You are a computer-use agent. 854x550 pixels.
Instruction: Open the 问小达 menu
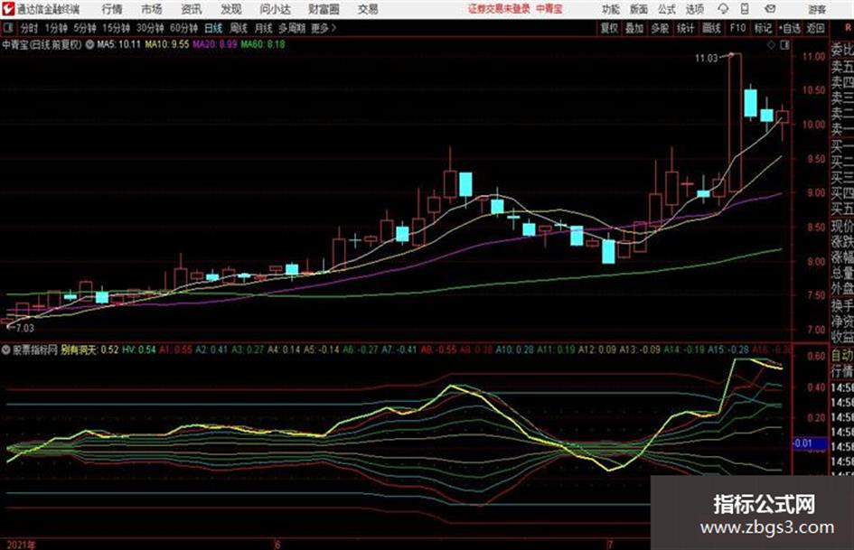275,9
